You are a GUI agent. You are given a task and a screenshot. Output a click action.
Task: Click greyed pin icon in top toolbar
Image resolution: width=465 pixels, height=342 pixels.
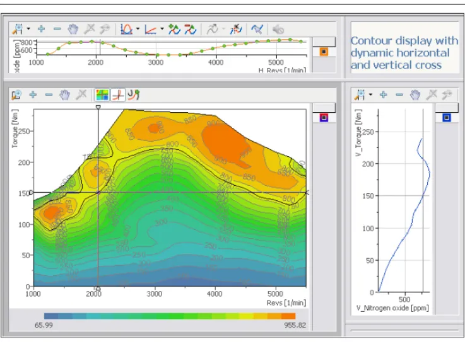pyautogui.click(x=104, y=29)
